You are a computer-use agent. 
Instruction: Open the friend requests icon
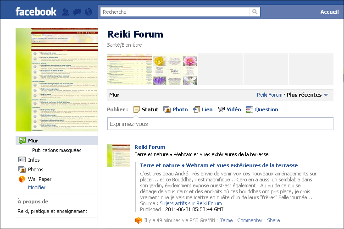pos(66,12)
